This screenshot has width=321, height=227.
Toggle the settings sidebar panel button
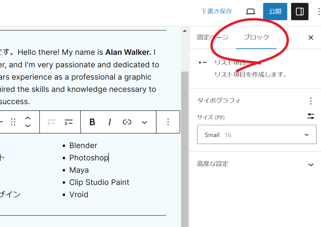pos(299,12)
